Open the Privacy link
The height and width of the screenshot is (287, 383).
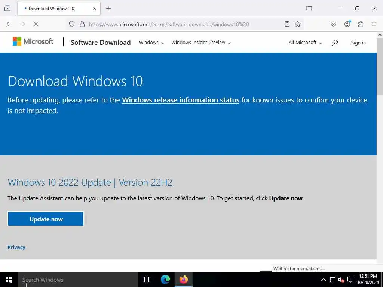click(x=16, y=247)
